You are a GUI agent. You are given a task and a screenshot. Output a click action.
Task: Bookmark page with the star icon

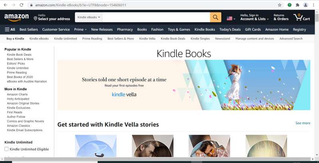(x=280, y=5)
